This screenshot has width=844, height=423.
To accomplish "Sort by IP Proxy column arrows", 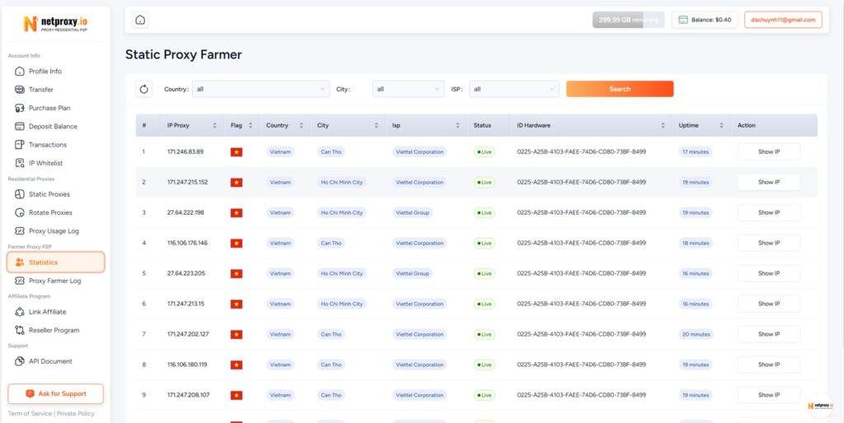I will click(214, 125).
